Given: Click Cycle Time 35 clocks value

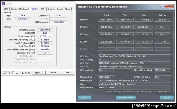Looking at the screenshot, I should point(45,46).
